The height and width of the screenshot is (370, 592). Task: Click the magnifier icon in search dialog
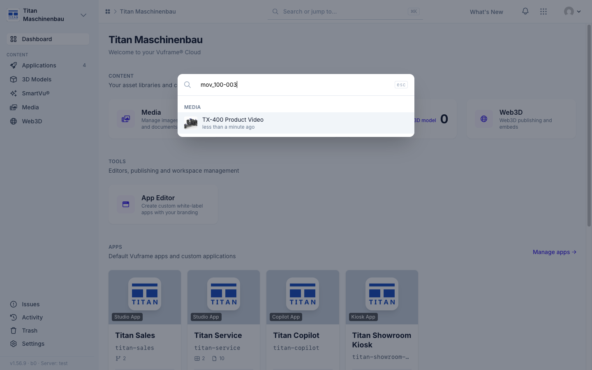[187, 85]
